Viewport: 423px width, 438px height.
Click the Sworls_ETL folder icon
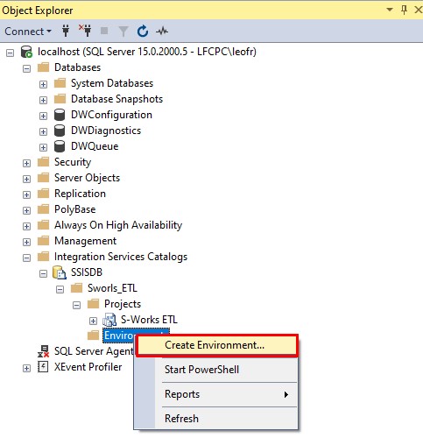click(x=76, y=288)
